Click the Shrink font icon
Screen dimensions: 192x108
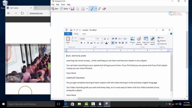click(x=108, y=39)
